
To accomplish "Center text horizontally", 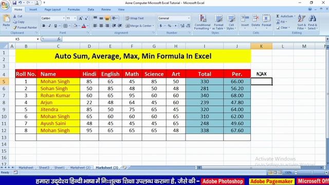I will coord(101,26).
